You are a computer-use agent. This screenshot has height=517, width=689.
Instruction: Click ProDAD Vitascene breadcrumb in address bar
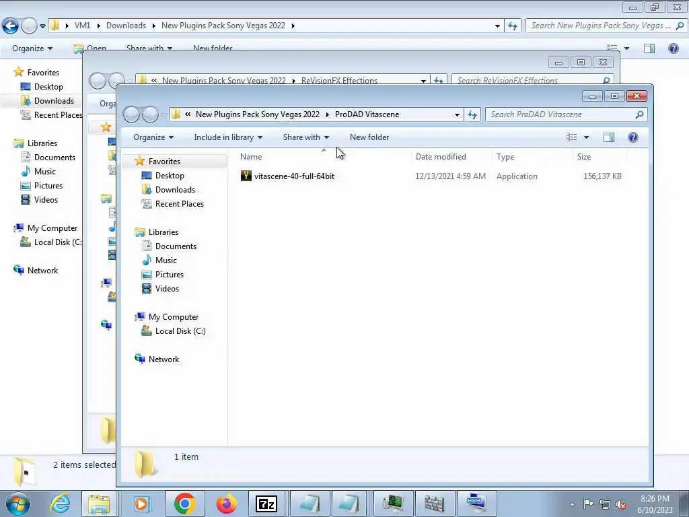point(367,114)
